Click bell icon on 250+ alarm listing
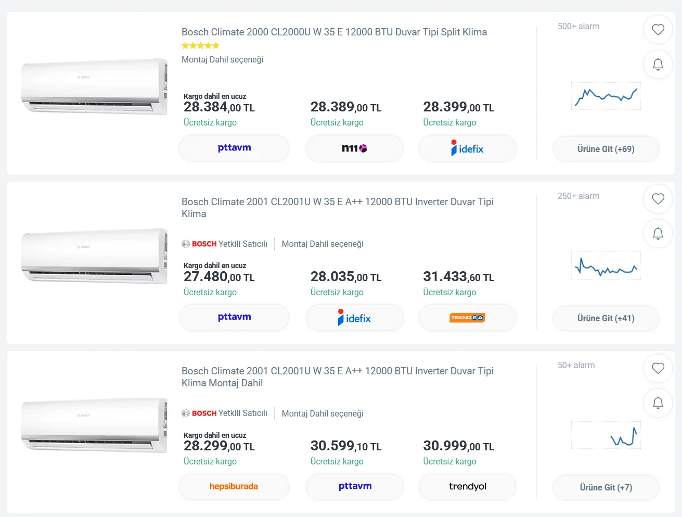Viewport: 682px width, 517px height. 658,233
